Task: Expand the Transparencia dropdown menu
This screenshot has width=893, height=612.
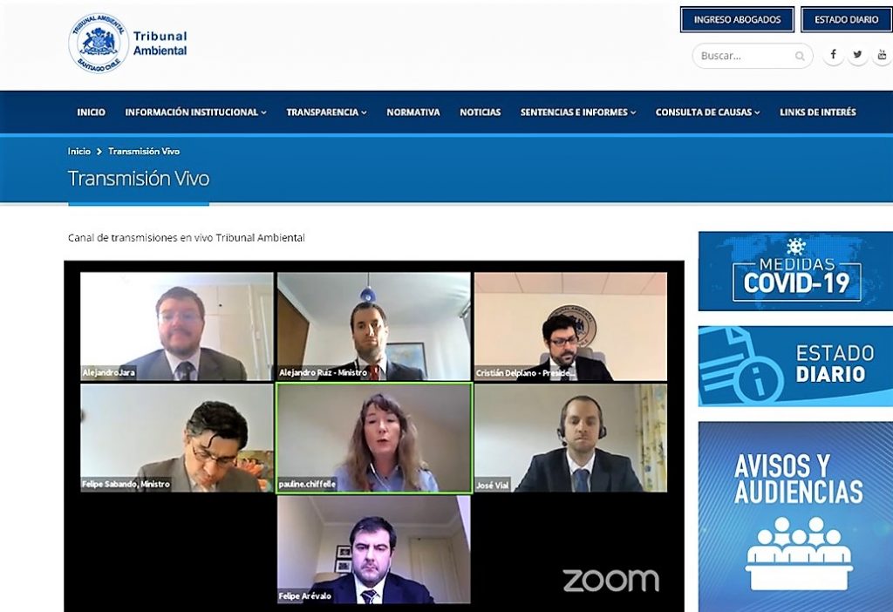Action: pyautogui.click(x=326, y=112)
